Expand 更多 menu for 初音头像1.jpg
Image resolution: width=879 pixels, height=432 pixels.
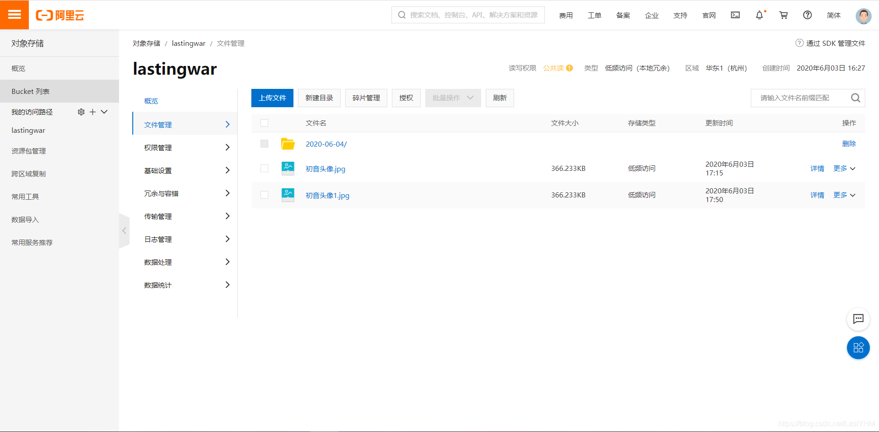tap(844, 195)
